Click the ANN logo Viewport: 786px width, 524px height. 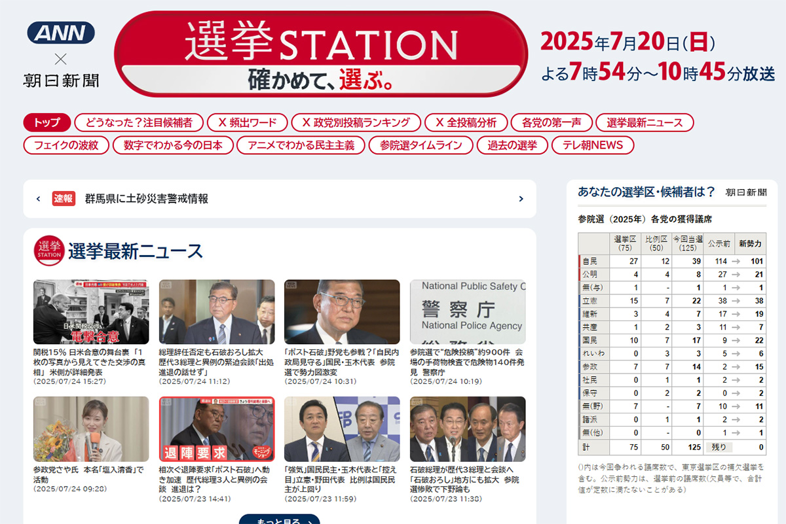[x=61, y=33]
